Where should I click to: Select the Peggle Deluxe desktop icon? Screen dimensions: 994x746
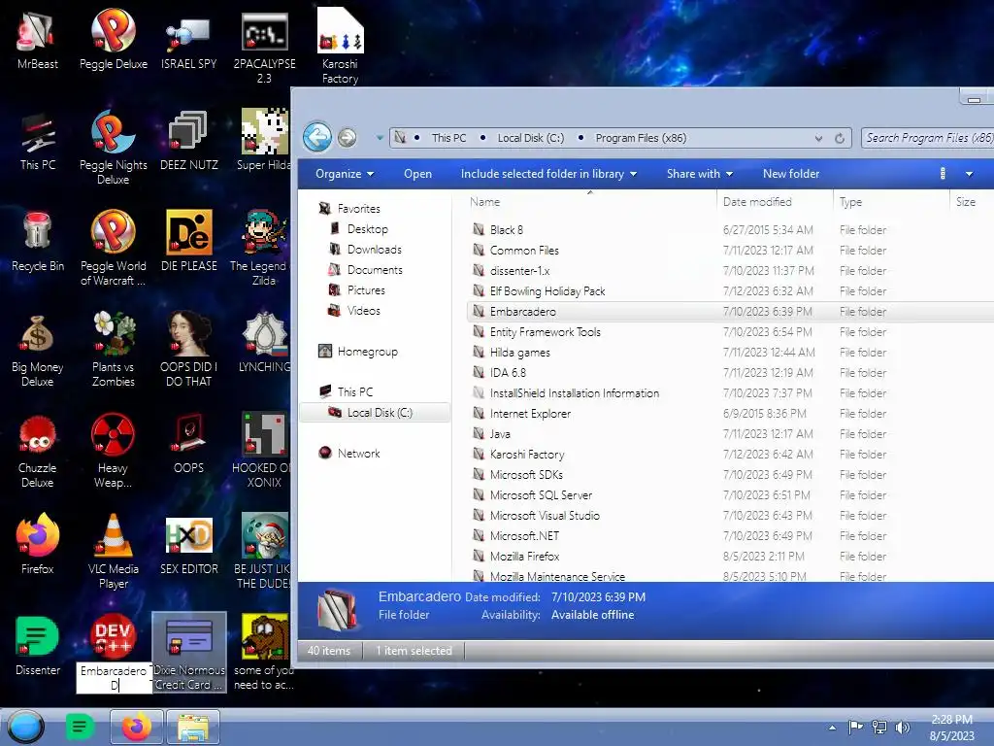113,39
